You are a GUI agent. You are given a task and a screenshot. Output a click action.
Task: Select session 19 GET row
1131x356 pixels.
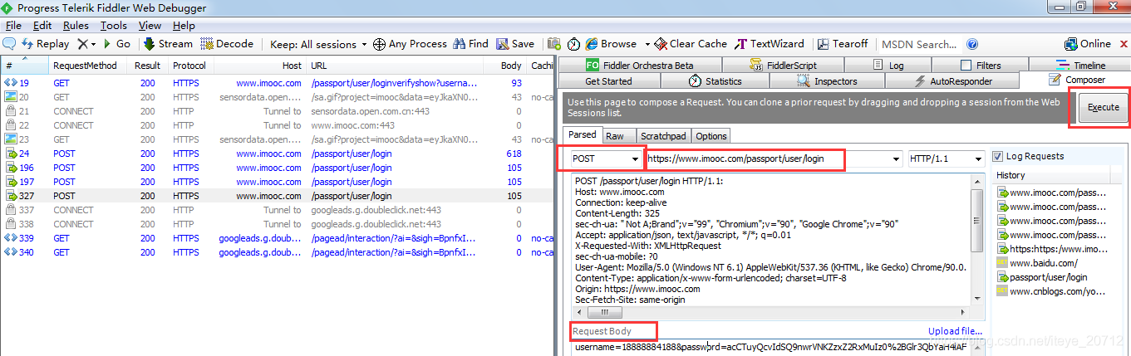(x=278, y=83)
